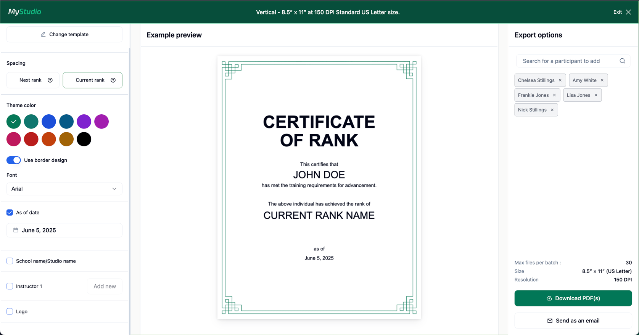
Task: Choose the teal theme color
Action: click(x=31, y=122)
